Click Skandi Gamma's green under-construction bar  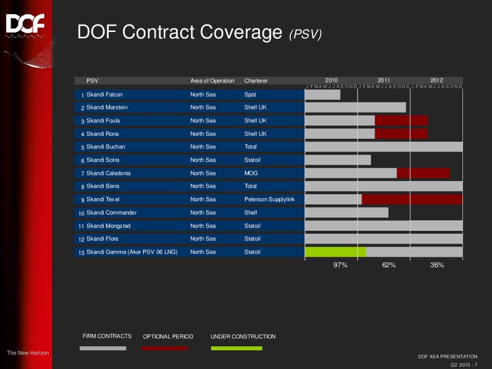[x=335, y=252]
